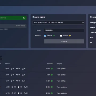
Task: Click the green новичка button
Action: click(13, 18)
